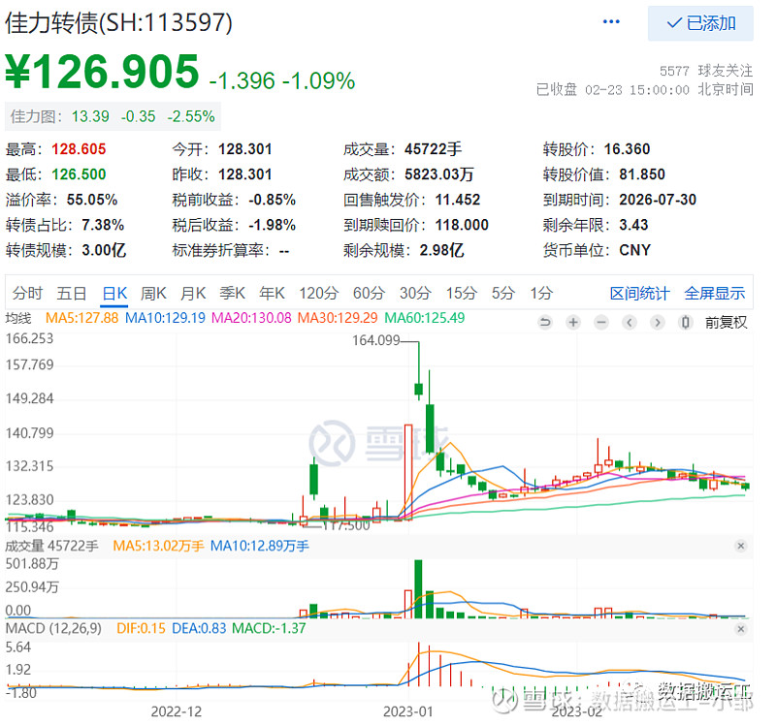Screen dimensions: 776x725
Task: Select the 月K chart tab
Action: [x=193, y=294]
